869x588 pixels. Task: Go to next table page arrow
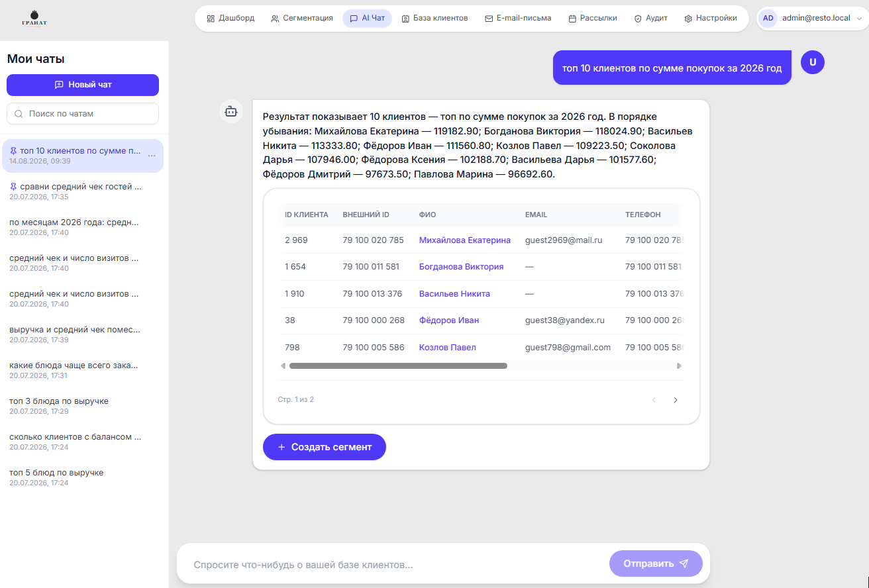(676, 400)
